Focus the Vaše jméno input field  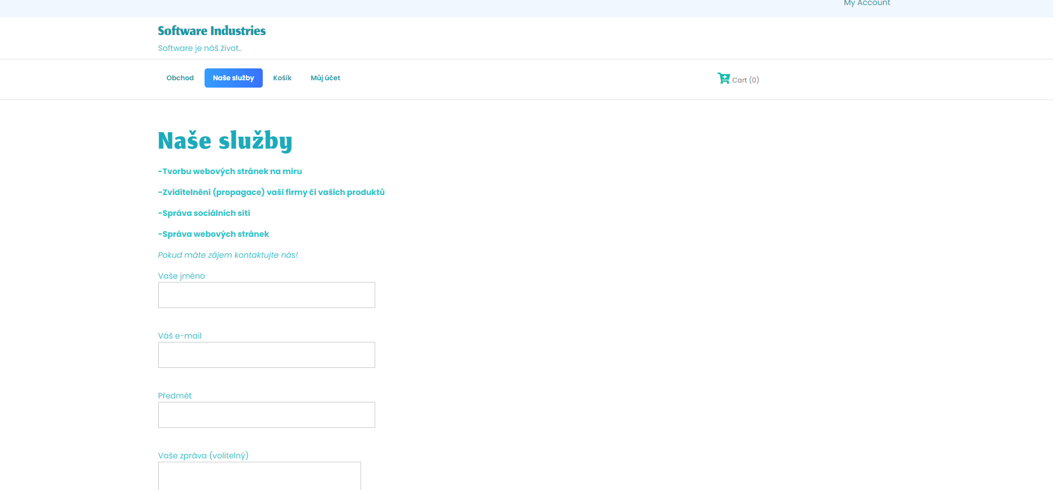point(266,295)
